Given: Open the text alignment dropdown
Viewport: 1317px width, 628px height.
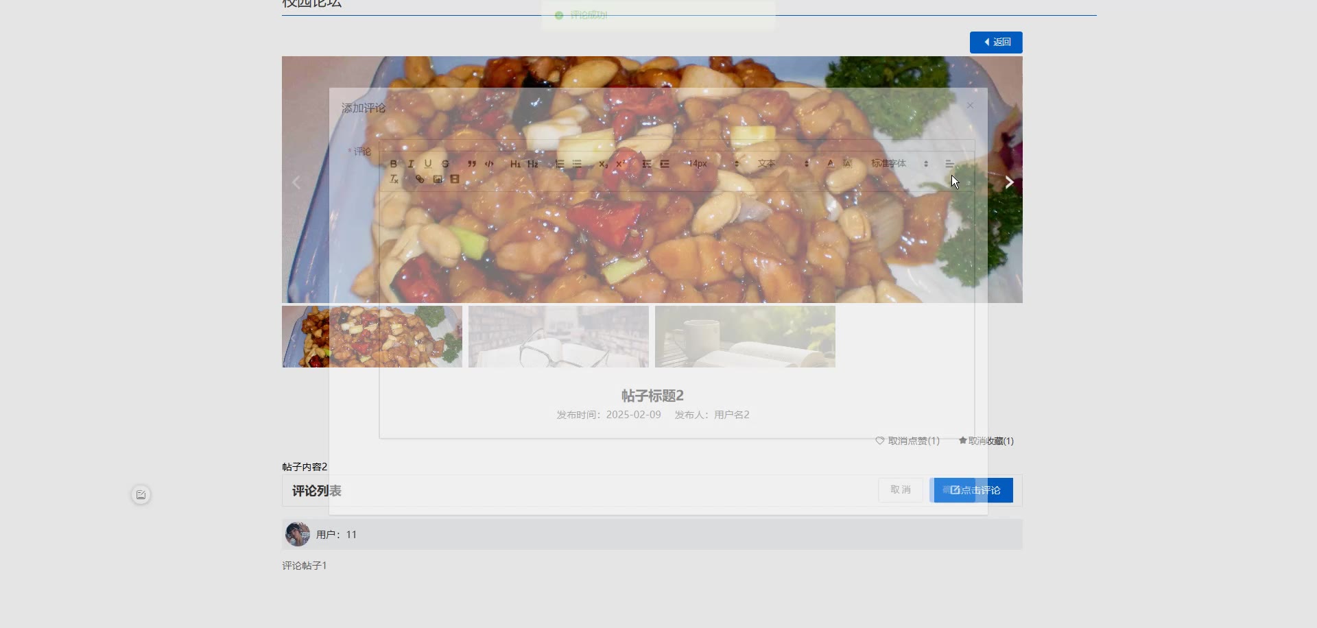Looking at the screenshot, I should click(x=949, y=164).
